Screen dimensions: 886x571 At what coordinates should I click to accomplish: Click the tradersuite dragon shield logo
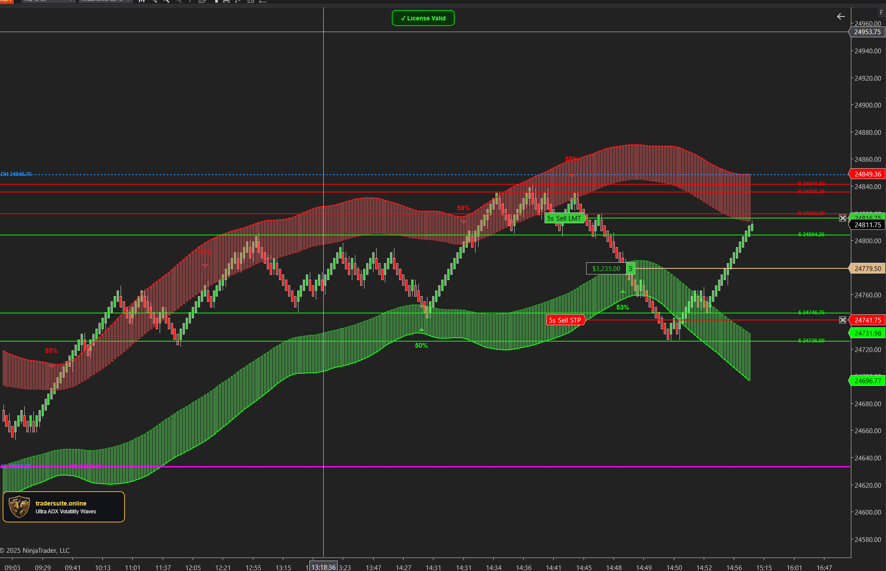pyautogui.click(x=20, y=507)
